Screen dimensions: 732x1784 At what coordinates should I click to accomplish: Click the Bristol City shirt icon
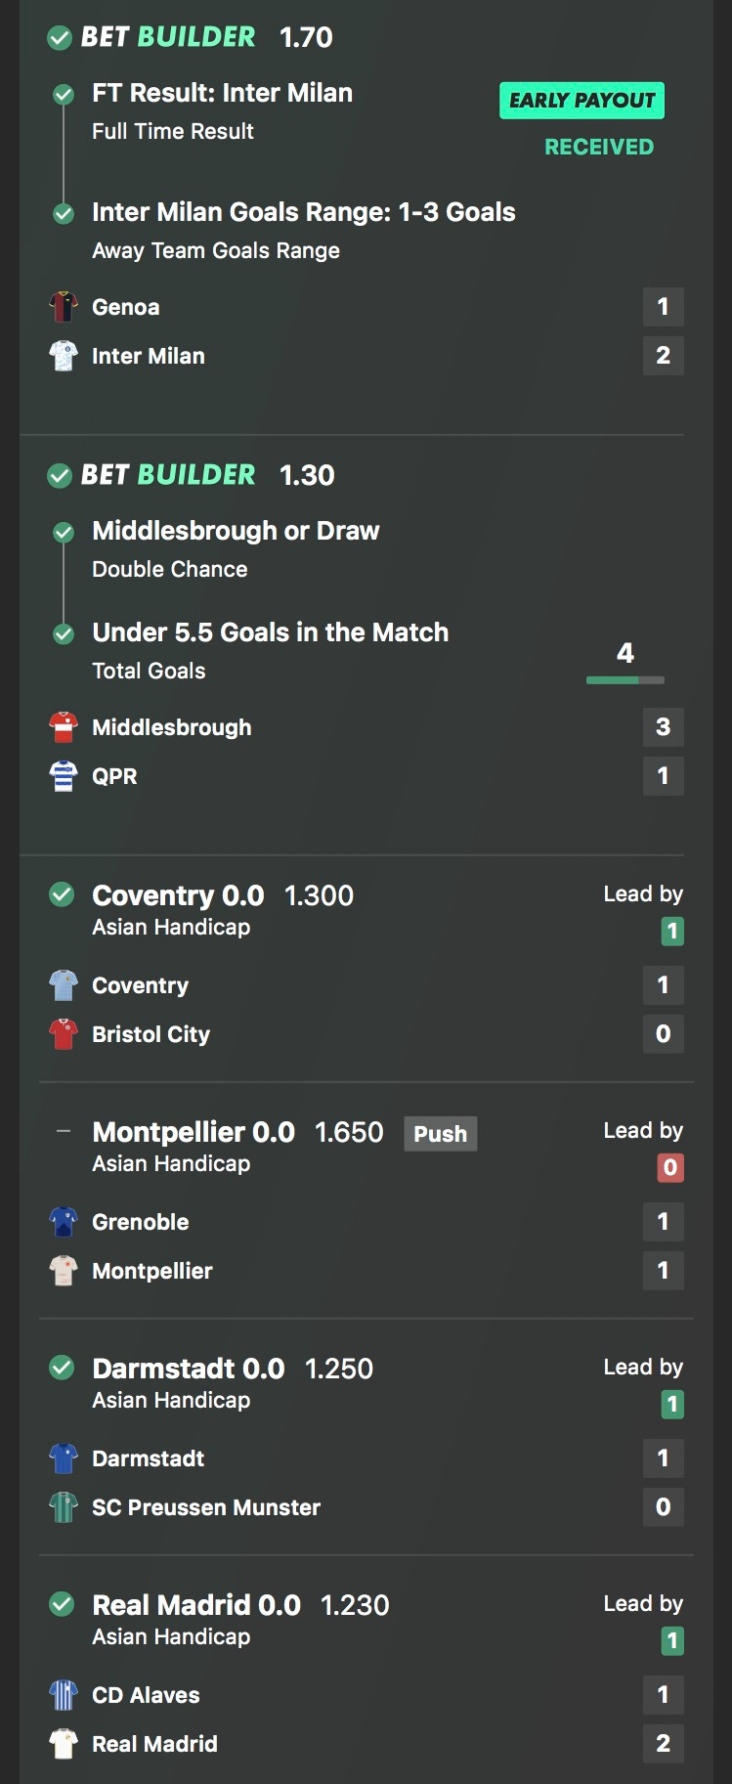click(64, 1034)
